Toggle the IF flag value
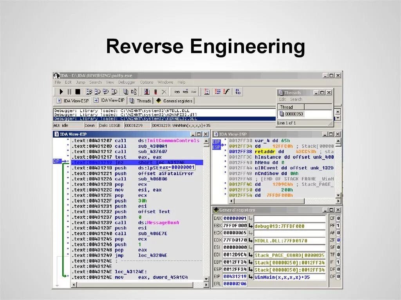The height and width of the screenshot is (300, 401). point(338,262)
